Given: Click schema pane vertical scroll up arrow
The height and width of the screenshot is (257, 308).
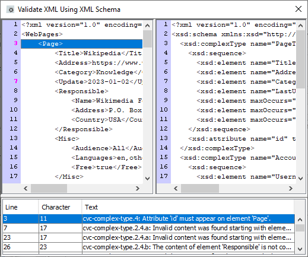Looking at the screenshot, I should tap(300, 26).
